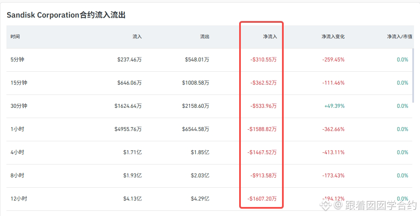This screenshot has width=420, height=216.
Task: Click outflow value $1.85亿
Action: pyautogui.click(x=200, y=152)
